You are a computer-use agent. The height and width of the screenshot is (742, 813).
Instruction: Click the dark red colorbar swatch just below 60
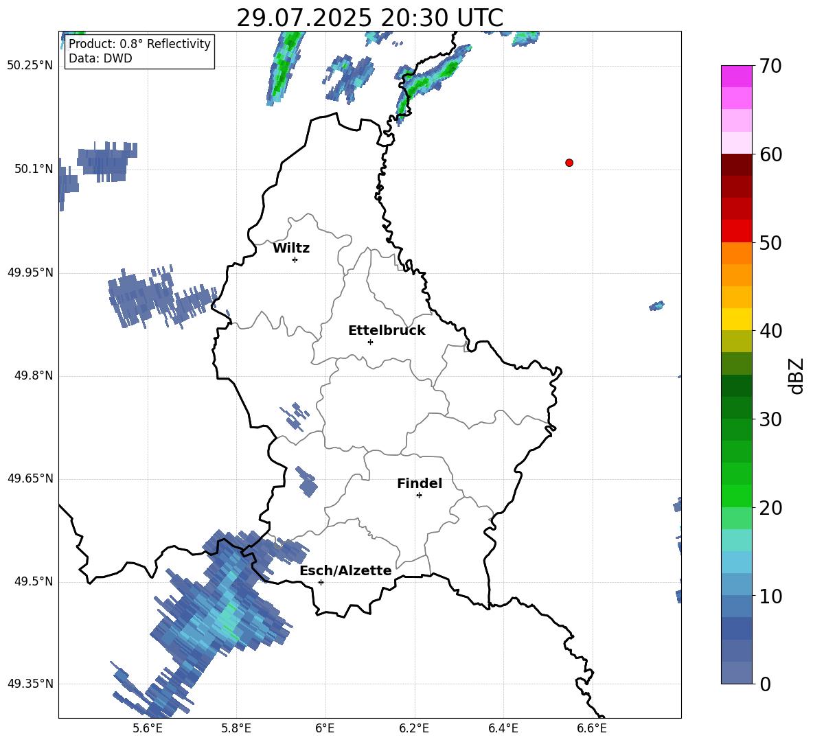pyautogui.click(x=736, y=165)
